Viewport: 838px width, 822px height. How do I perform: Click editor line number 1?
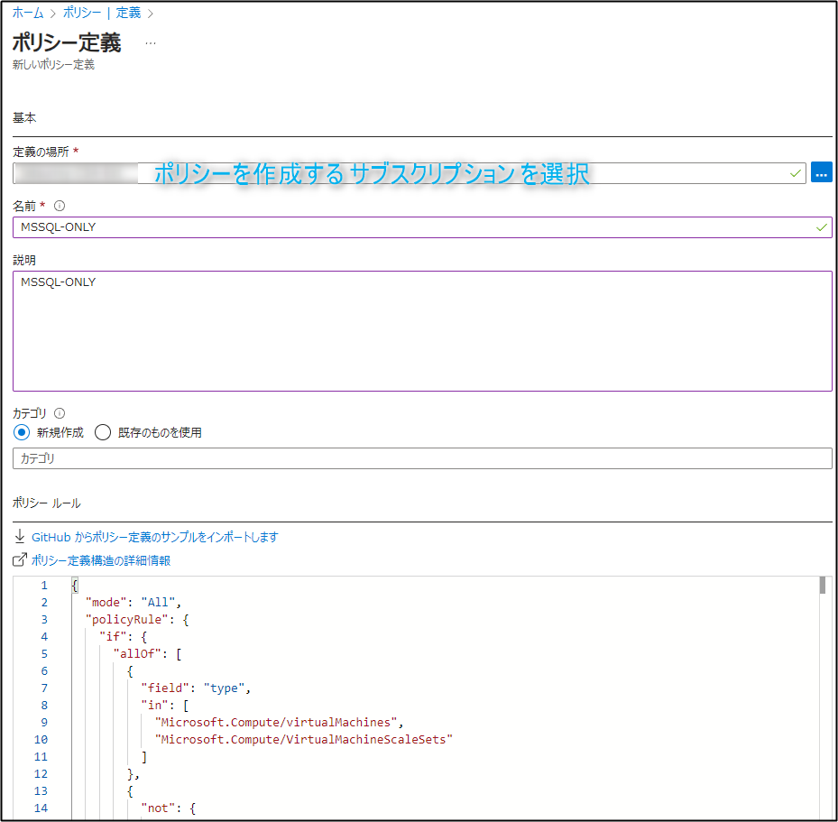tap(44, 586)
